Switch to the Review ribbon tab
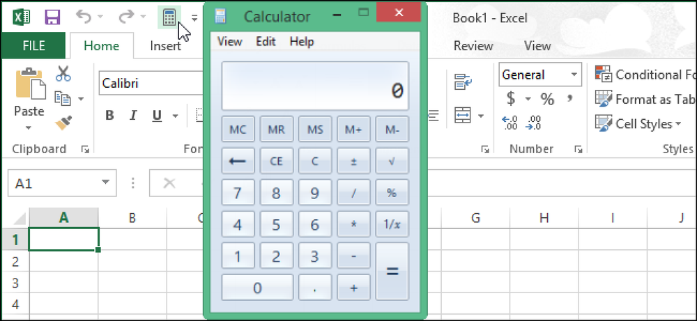This screenshot has width=697, height=321. (473, 46)
